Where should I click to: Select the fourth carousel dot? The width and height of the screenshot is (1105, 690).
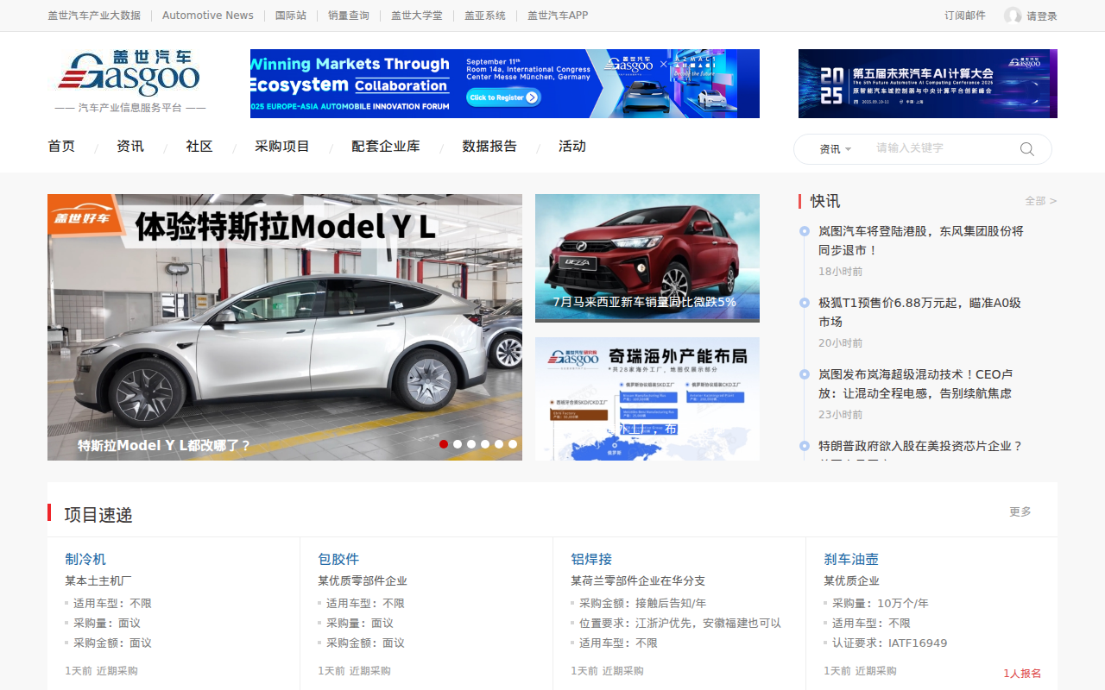[x=485, y=444]
